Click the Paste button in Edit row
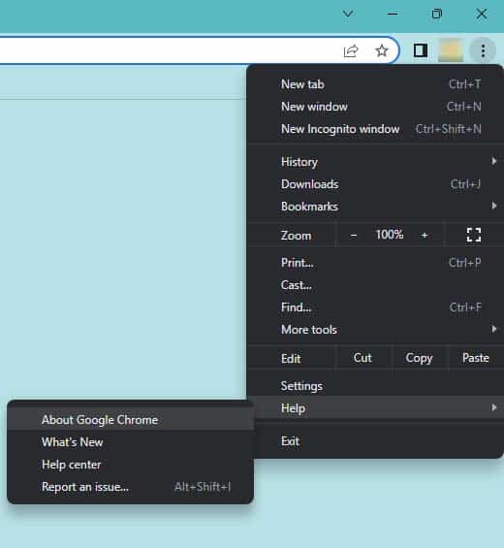This screenshot has height=548, width=504. coord(476,358)
